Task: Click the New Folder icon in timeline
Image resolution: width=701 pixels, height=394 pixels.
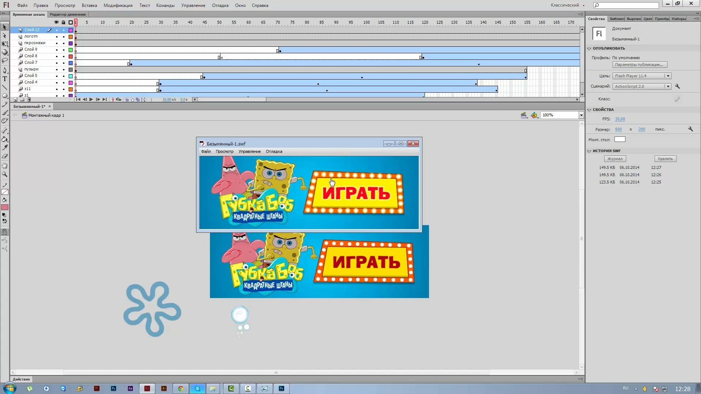Action: pyautogui.click(x=22, y=100)
